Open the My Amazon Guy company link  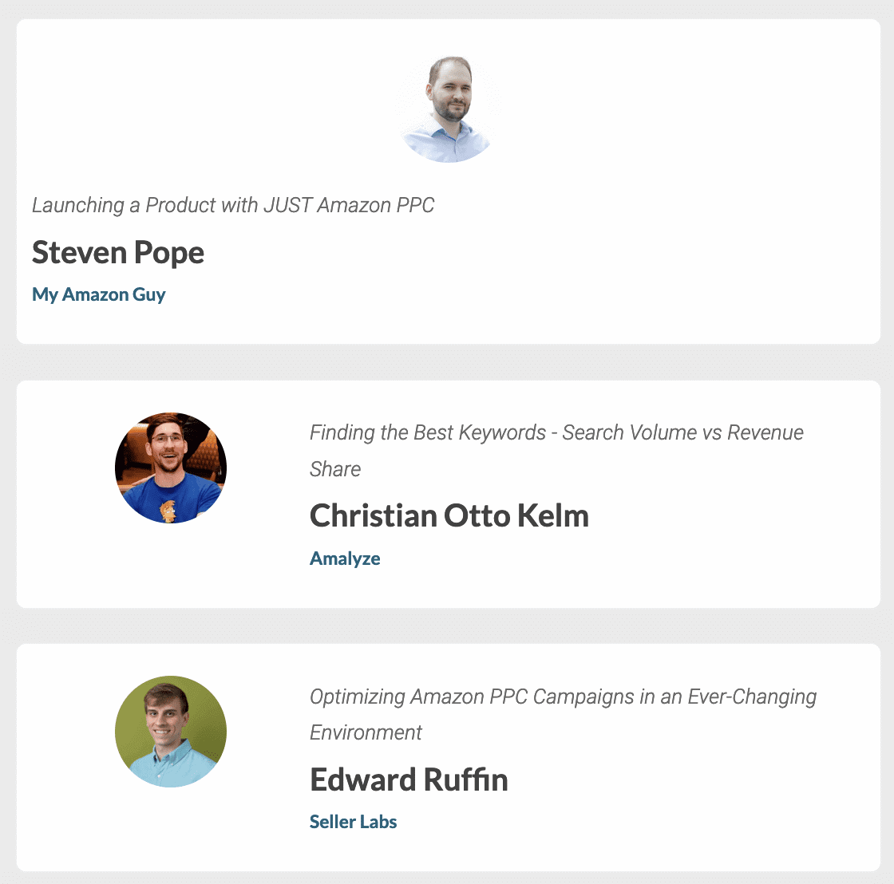coord(99,294)
